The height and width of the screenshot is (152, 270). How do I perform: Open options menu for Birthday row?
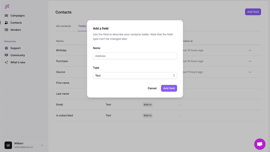point(250,50)
